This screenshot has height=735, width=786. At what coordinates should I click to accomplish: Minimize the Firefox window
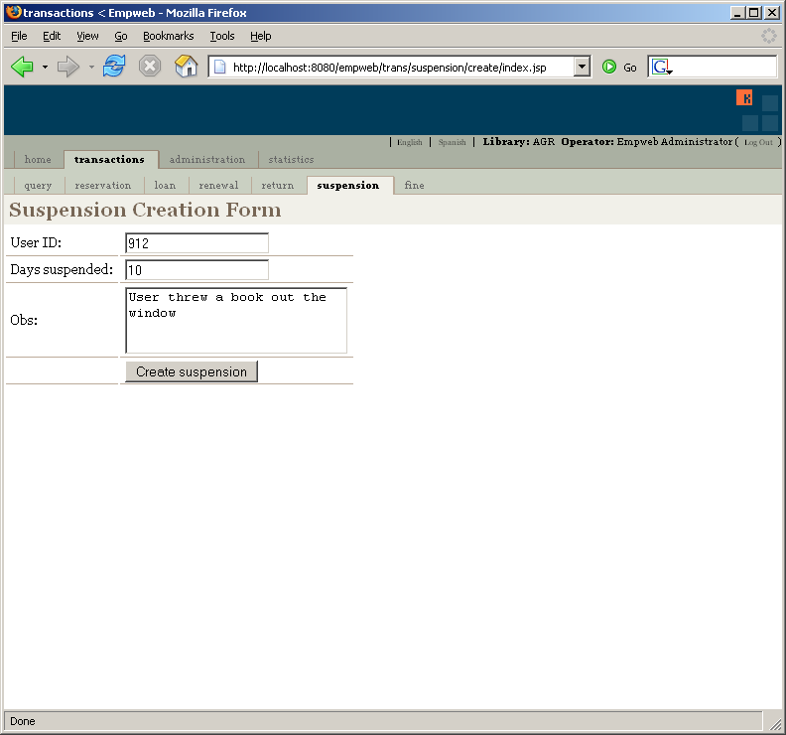(736, 13)
